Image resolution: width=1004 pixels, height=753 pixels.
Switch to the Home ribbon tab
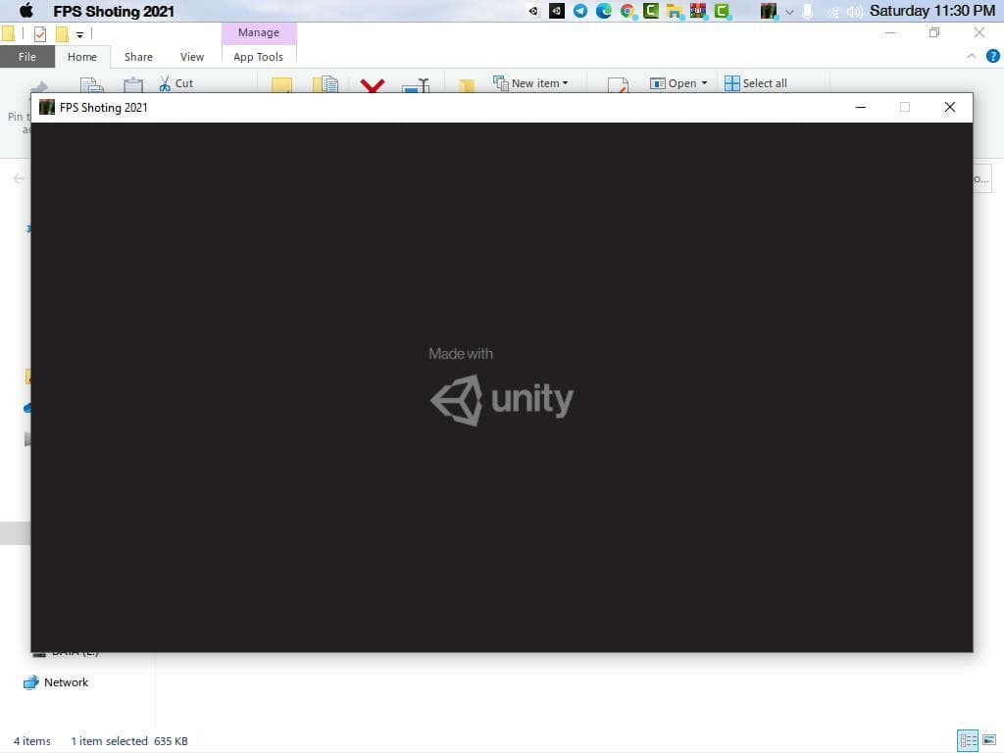[82, 56]
